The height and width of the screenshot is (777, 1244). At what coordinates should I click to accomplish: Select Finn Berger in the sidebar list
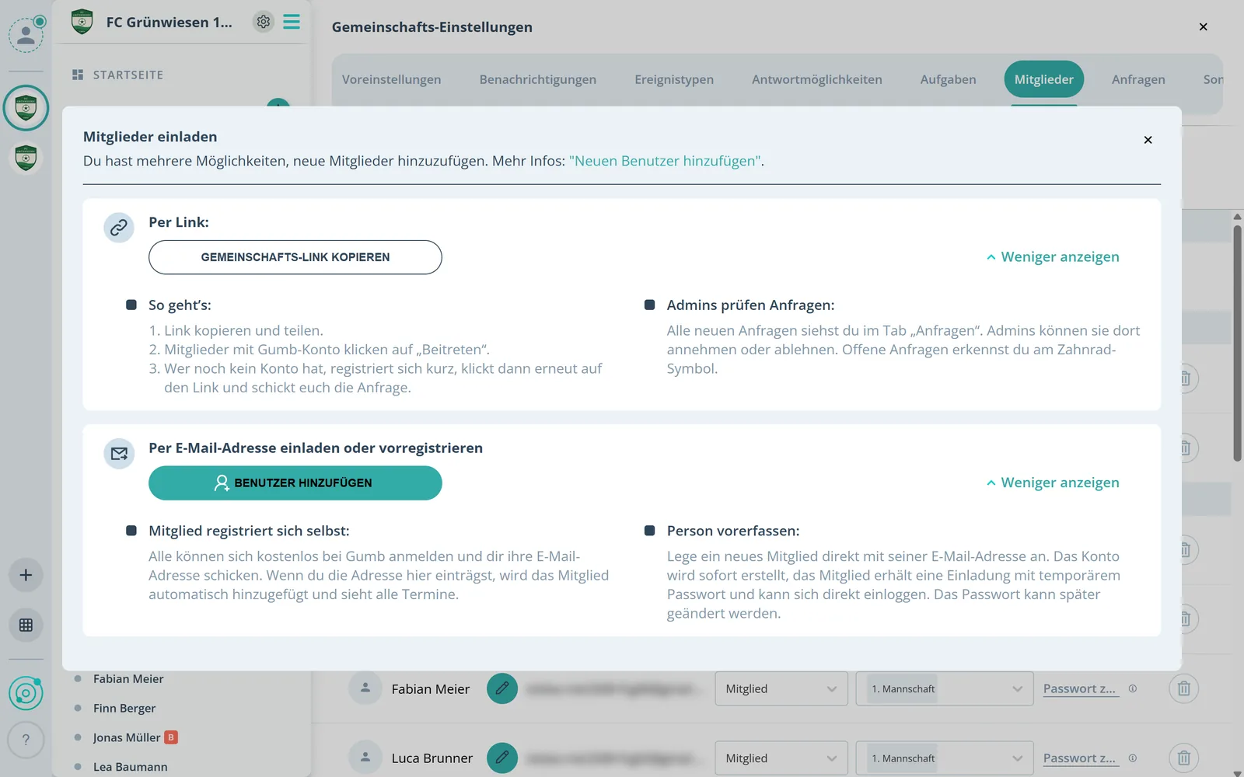124,708
